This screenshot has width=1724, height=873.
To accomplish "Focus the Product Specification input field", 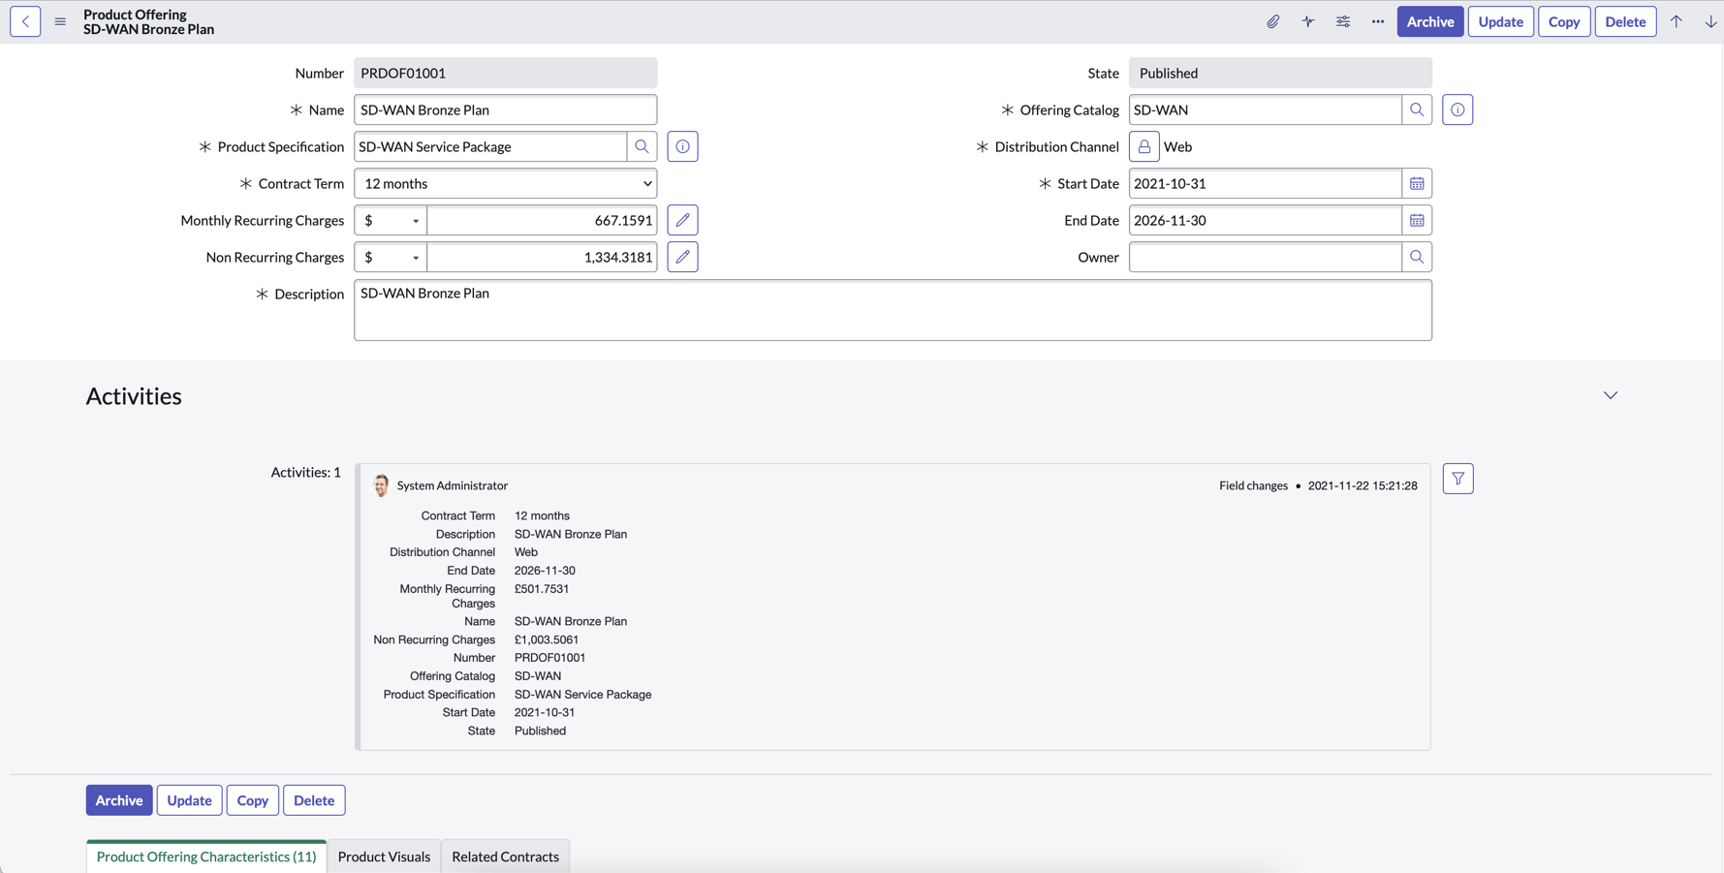I will point(490,146).
